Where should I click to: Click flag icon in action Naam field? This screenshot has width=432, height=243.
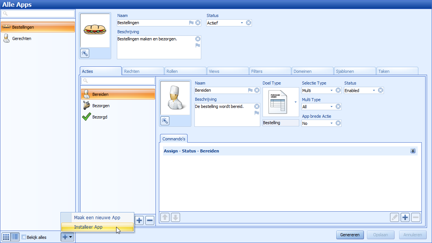pyautogui.click(x=250, y=90)
